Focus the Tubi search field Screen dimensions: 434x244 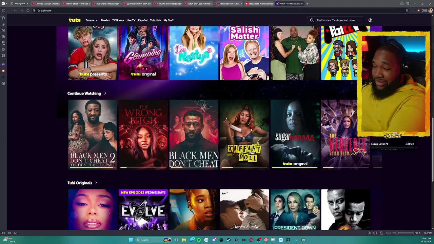click(x=336, y=20)
